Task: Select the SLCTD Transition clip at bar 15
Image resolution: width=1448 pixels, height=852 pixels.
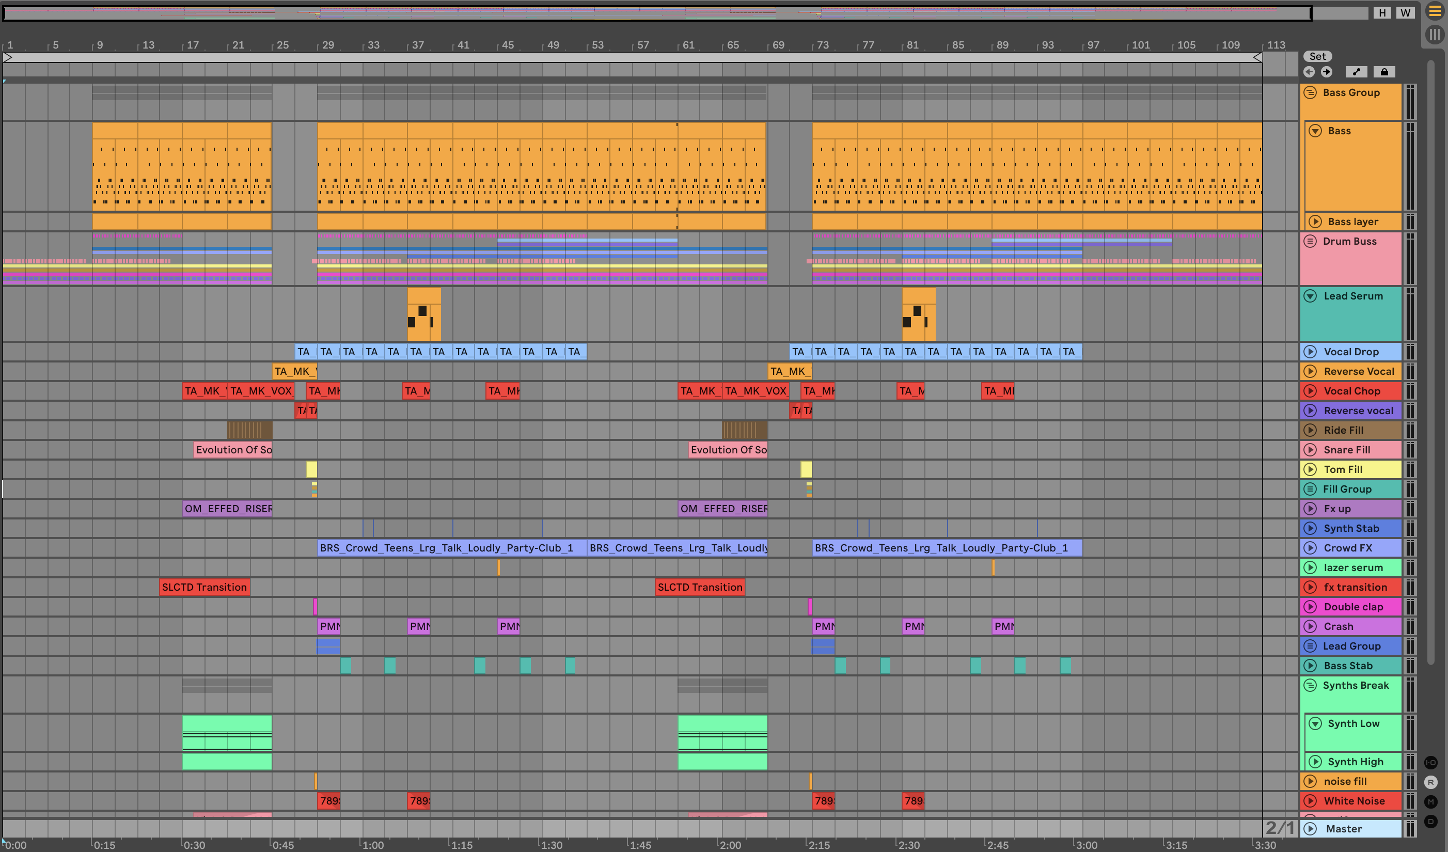Action: pyautogui.click(x=204, y=587)
